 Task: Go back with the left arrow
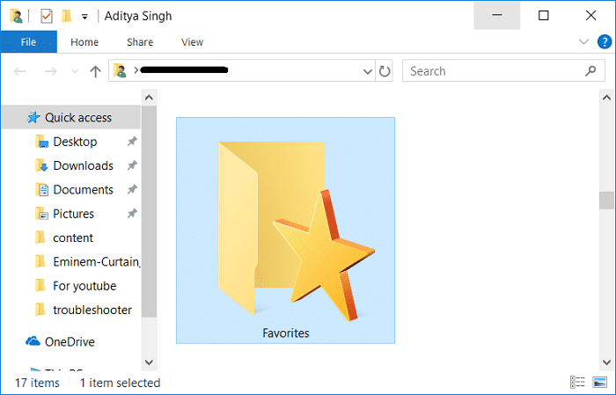click(x=19, y=71)
